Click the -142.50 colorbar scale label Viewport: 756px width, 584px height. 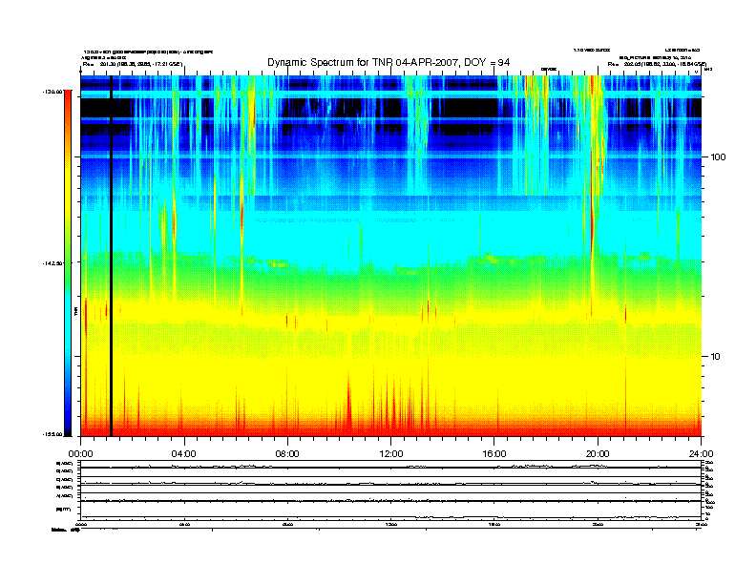coord(52,263)
